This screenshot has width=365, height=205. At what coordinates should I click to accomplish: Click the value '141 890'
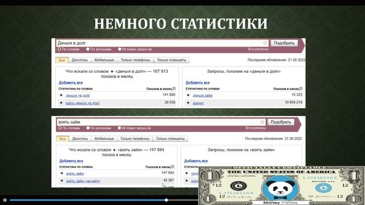[x=169, y=95]
